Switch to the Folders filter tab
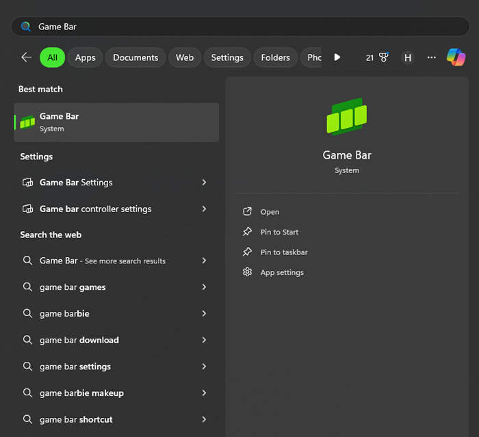The width and height of the screenshot is (479, 437). (275, 57)
